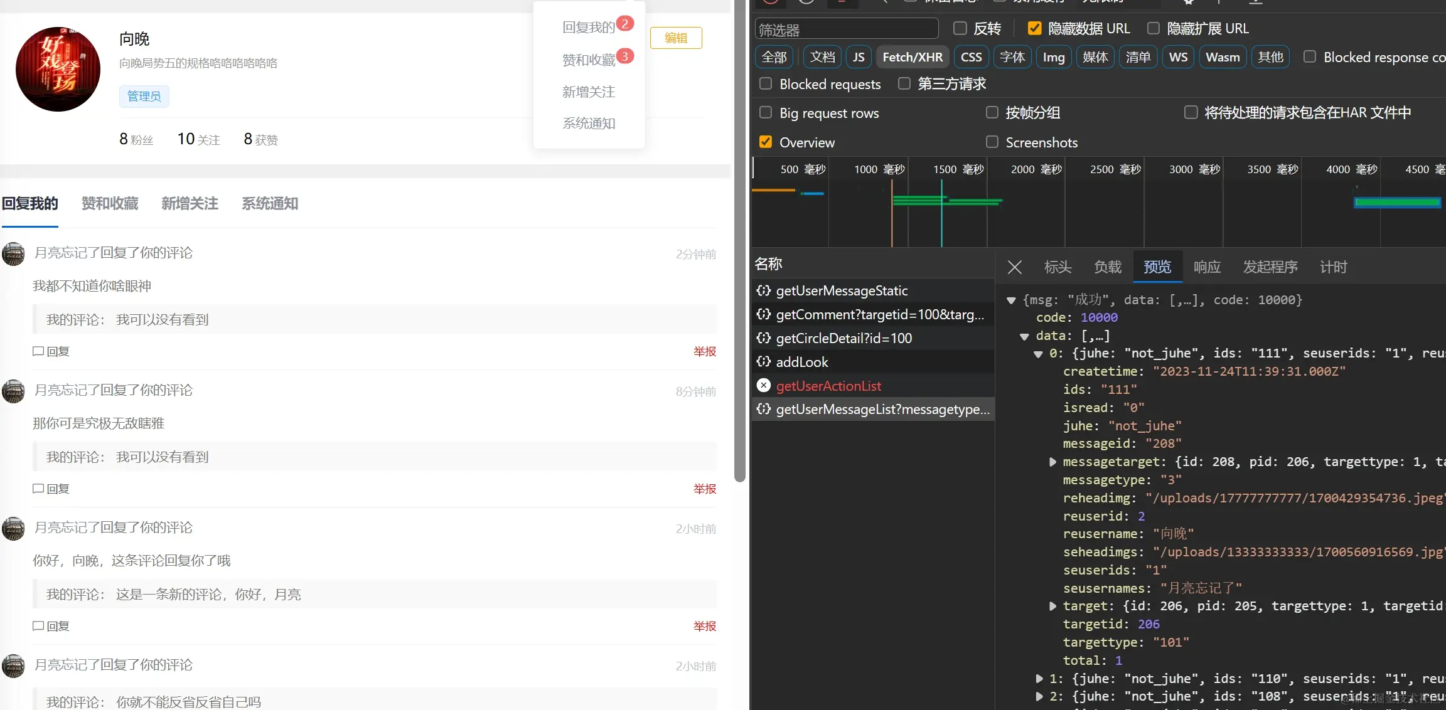Viewport: 1446px width, 710px height.
Task: Click the addLook request JSON icon
Action: (x=763, y=362)
